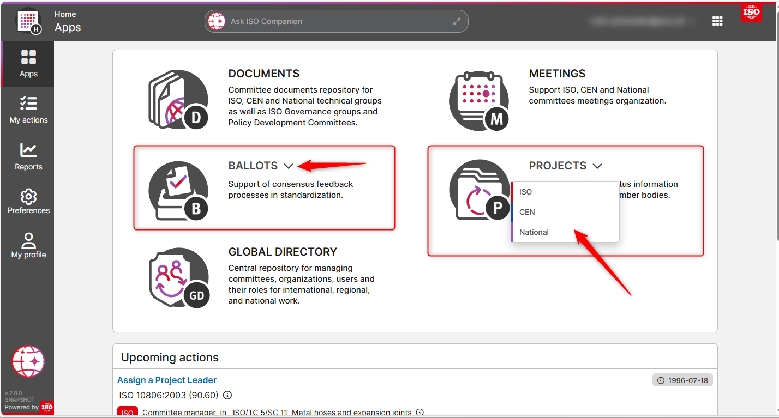Collapse the PROJECTS dropdown chevron

point(597,166)
